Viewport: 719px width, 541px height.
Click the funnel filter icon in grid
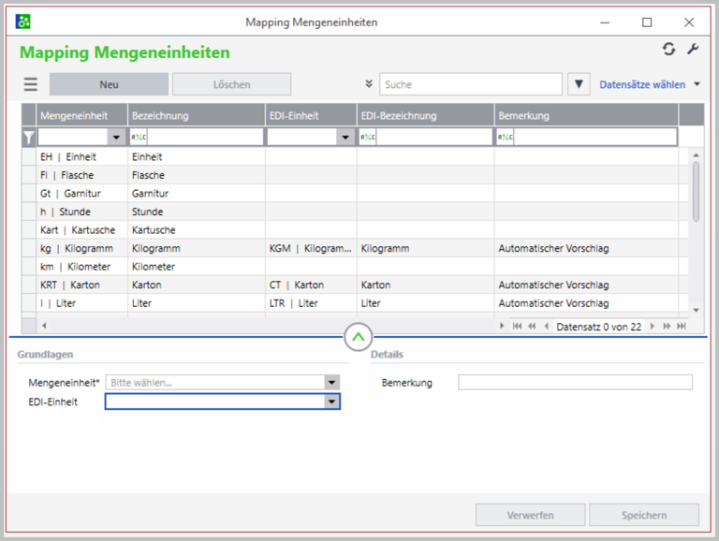[x=29, y=137]
